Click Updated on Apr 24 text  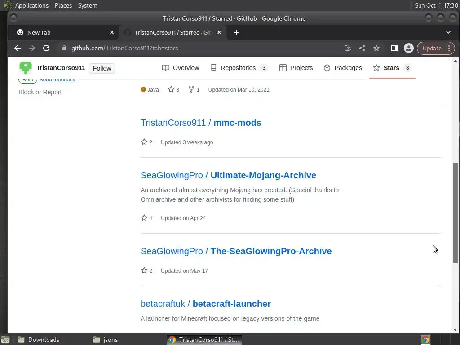click(183, 218)
